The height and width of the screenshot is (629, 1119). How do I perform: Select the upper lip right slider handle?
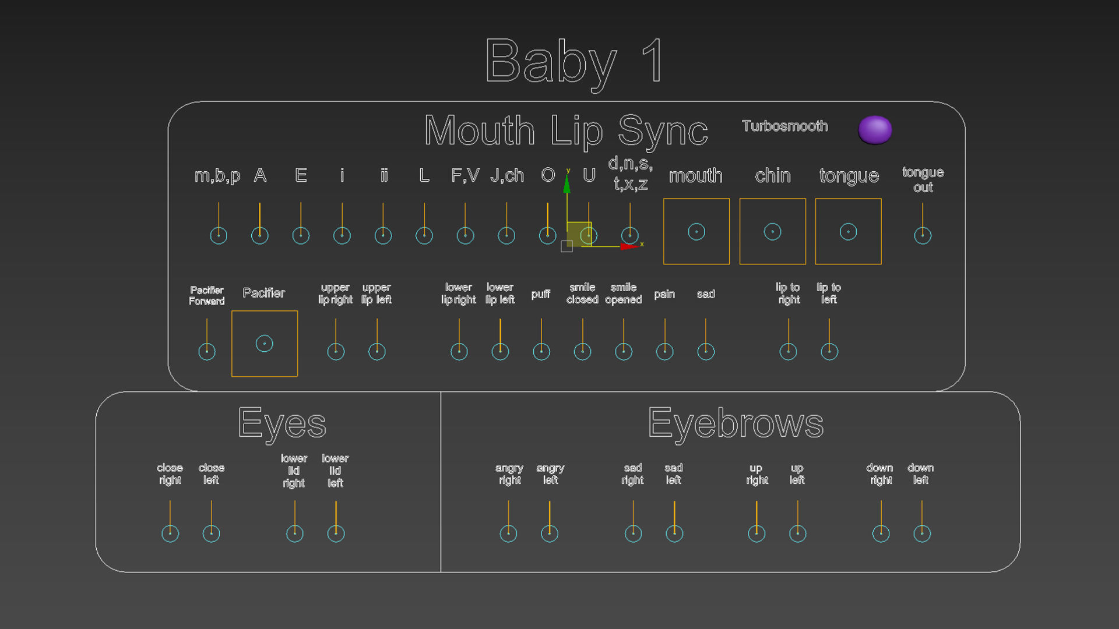tap(336, 352)
